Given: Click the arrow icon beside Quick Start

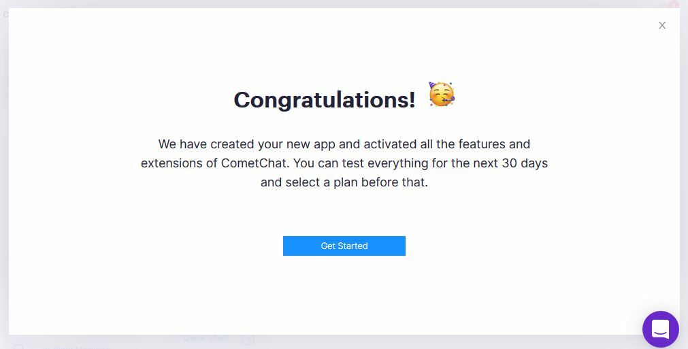Looking at the screenshot, I should [x=248, y=339].
